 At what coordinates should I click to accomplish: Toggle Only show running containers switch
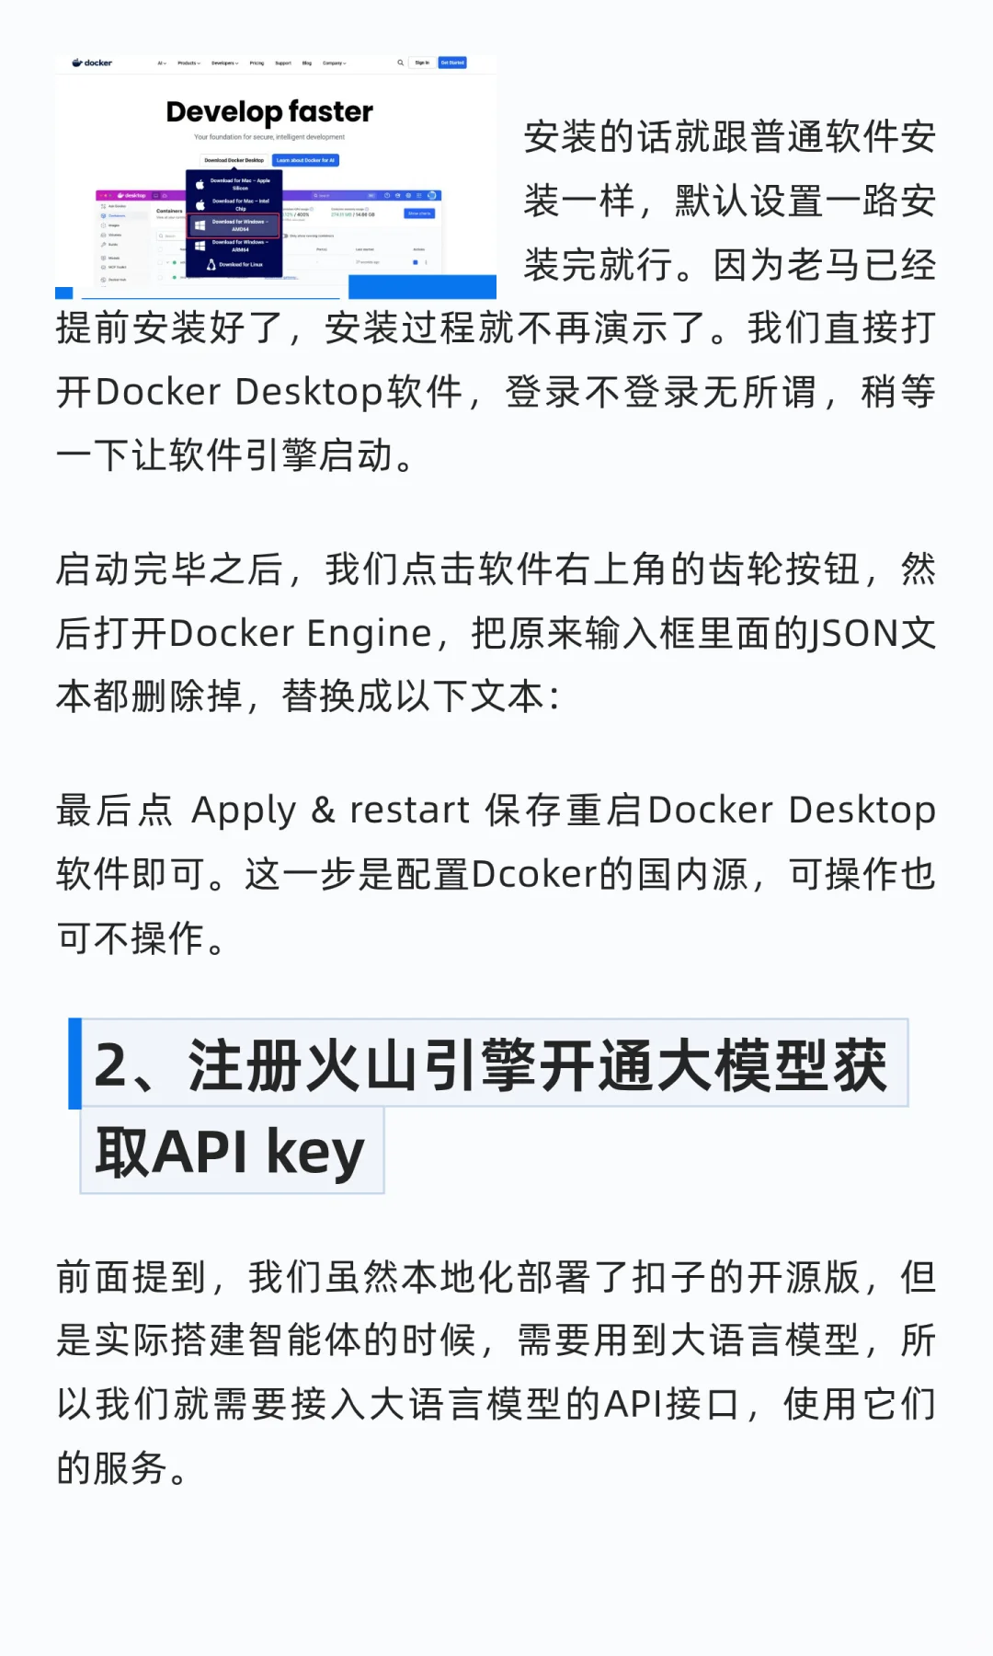pos(286,236)
